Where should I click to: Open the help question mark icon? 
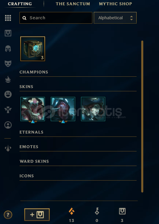pyautogui.click(x=8, y=215)
